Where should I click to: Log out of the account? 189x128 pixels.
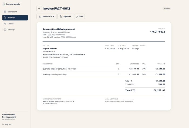tap(7, 124)
